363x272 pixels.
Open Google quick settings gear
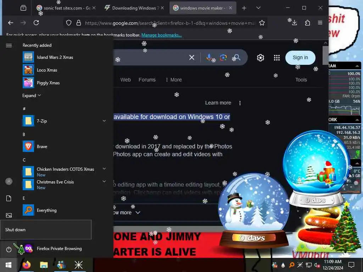pos(261,58)
